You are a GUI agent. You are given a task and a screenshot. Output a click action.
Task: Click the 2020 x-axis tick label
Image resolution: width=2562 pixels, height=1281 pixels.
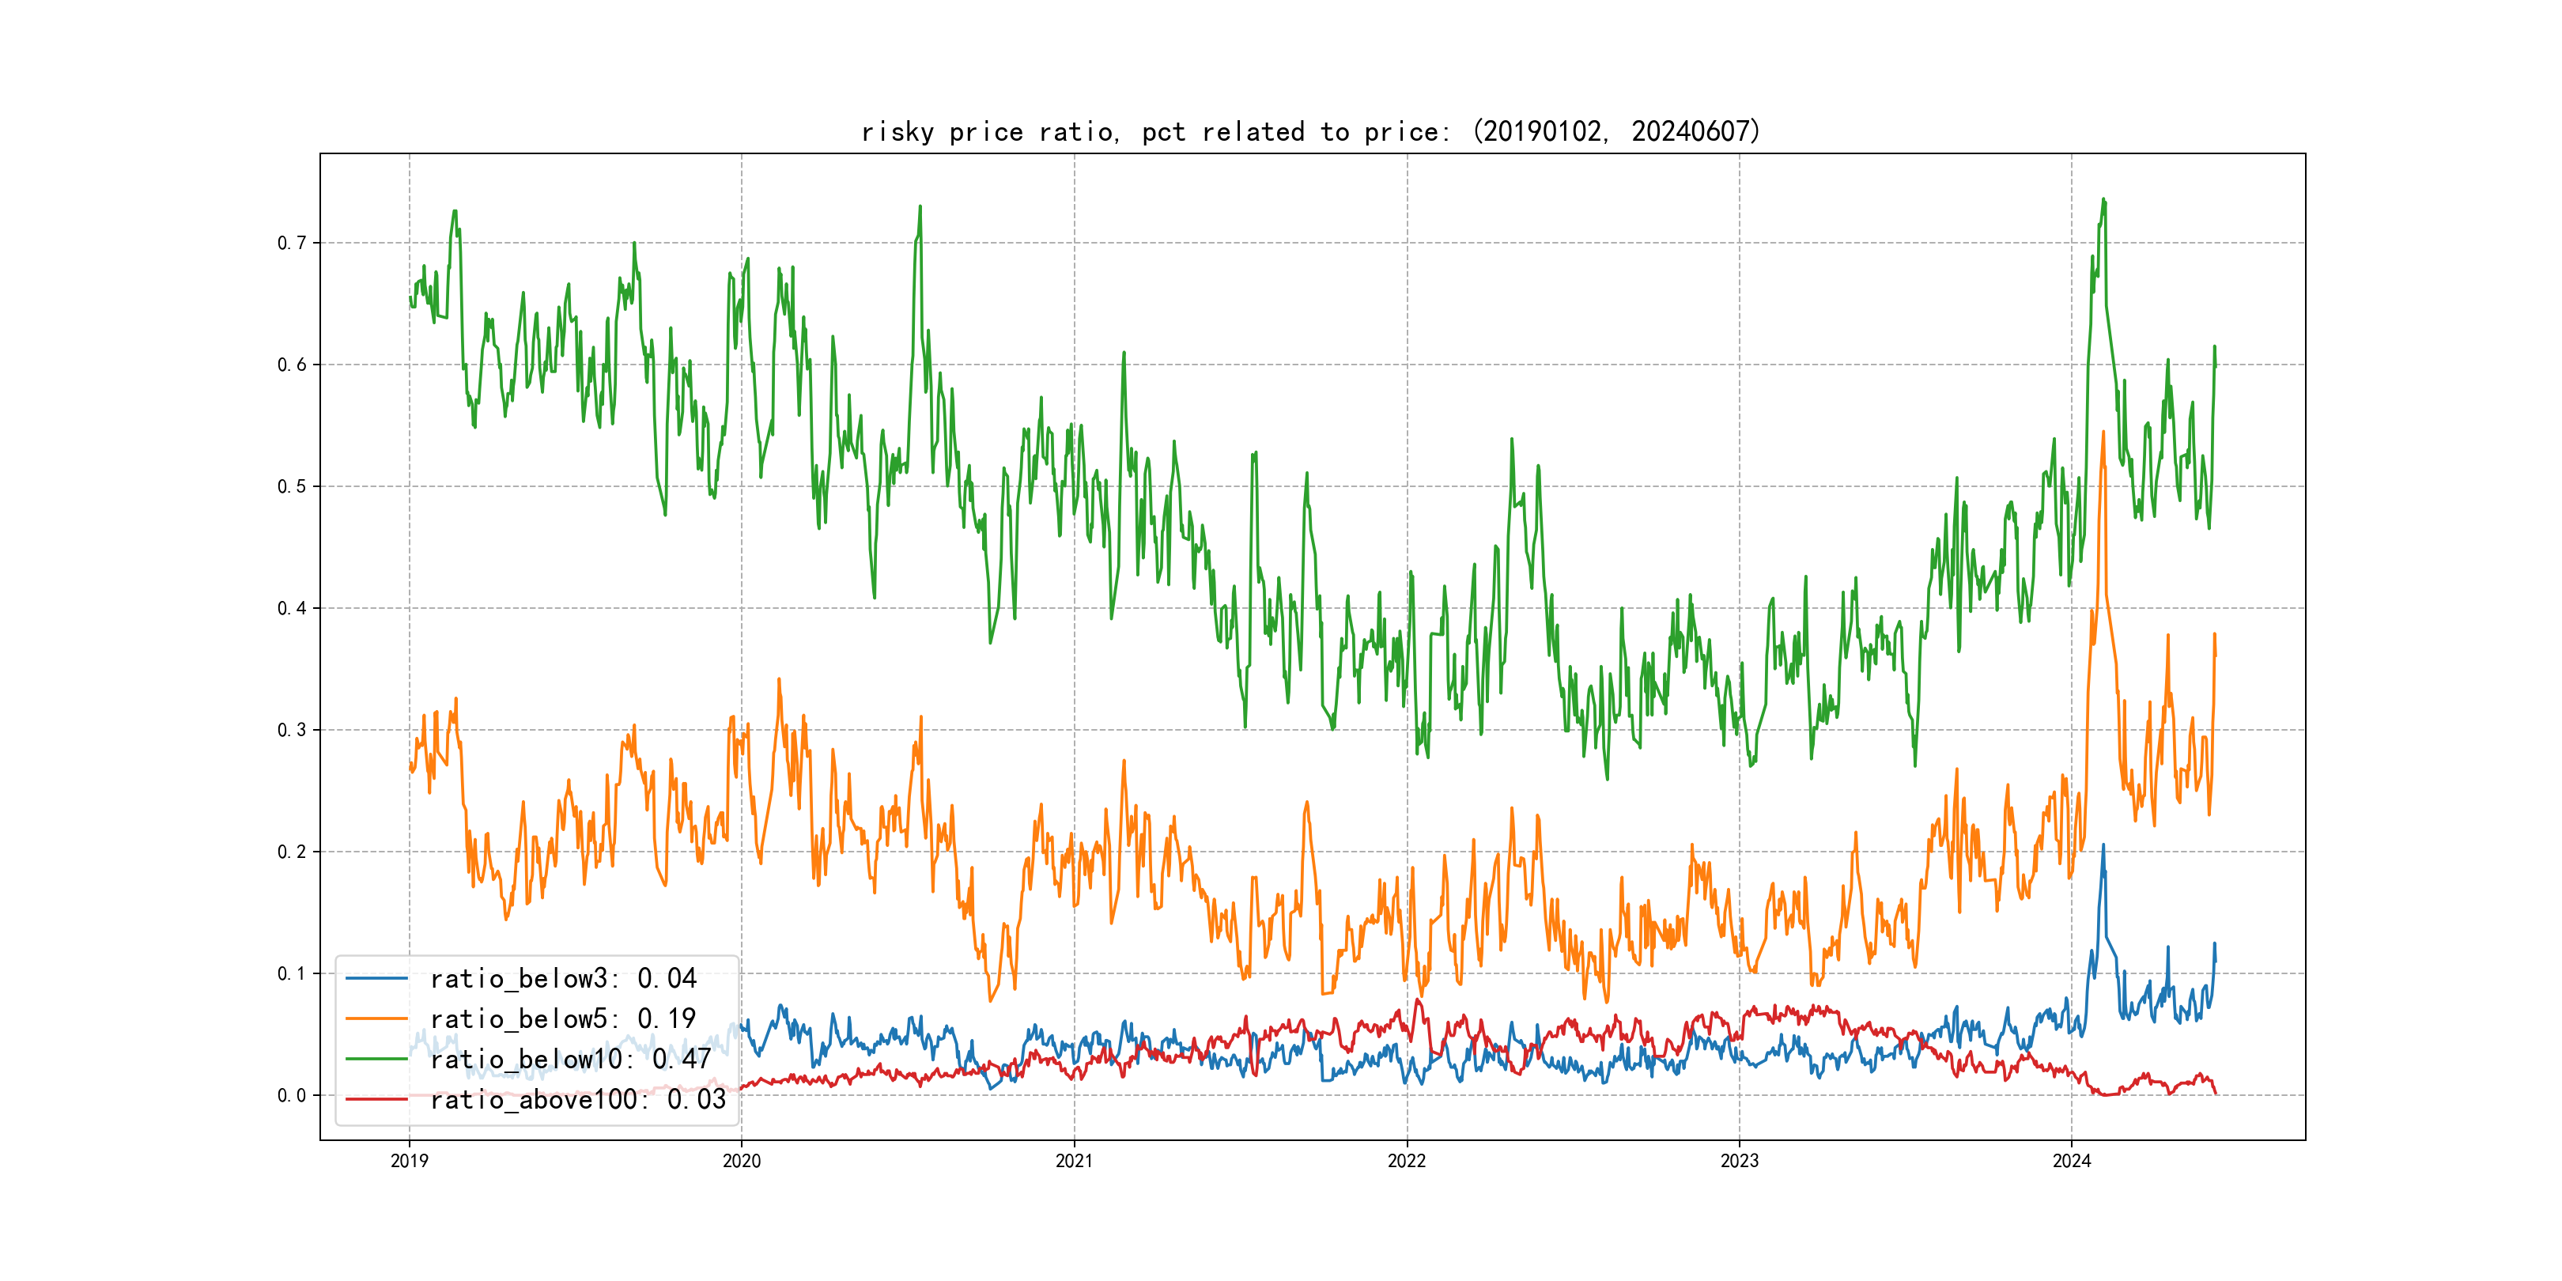pyautogui.click(x=741, y=1161)
